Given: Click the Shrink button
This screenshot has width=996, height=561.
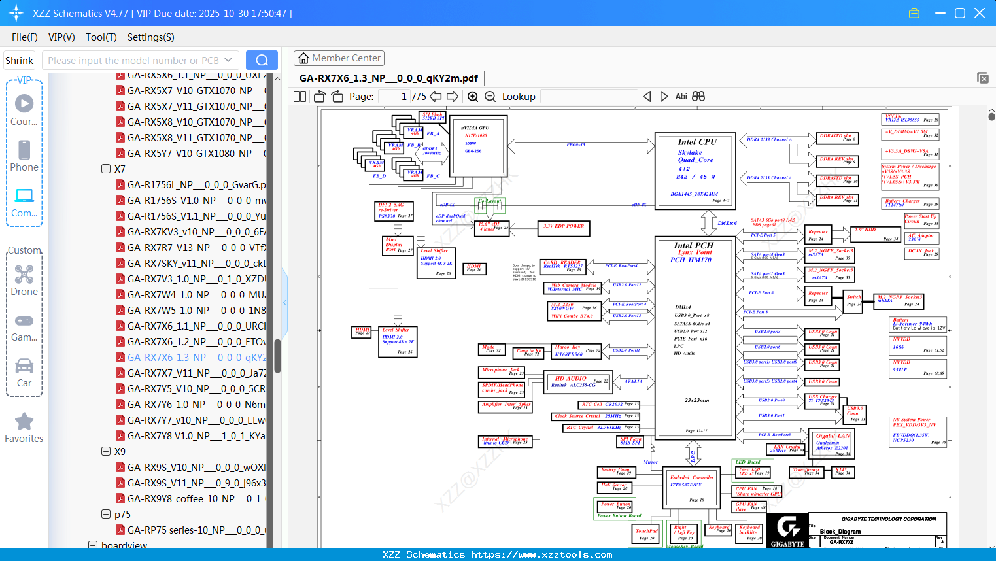Looking at the screenshot, I should tap(19, 60).
